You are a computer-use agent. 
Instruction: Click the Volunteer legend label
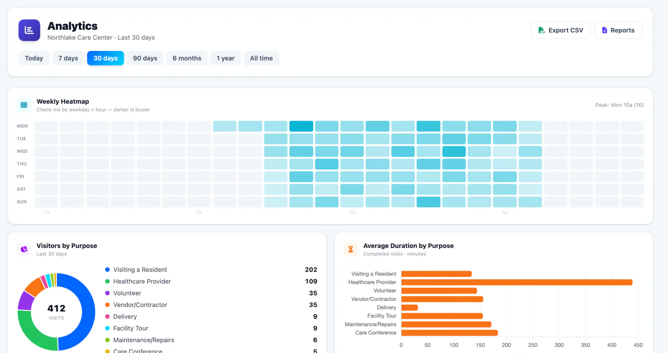click(127, 293)
